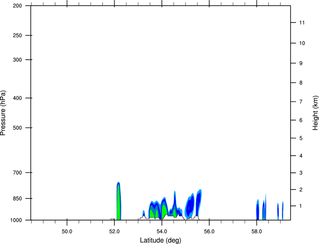Pick the 5 km height label
The image size is (319, 244).
301,139
